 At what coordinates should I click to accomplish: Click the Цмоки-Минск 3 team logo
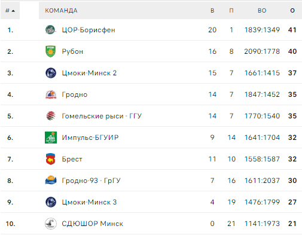51,202
